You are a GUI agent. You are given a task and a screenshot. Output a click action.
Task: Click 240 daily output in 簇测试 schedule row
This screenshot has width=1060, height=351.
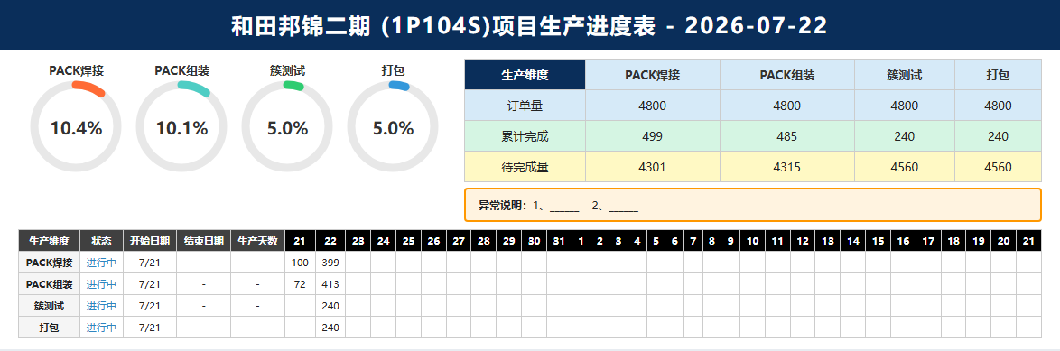click(330, 306)
